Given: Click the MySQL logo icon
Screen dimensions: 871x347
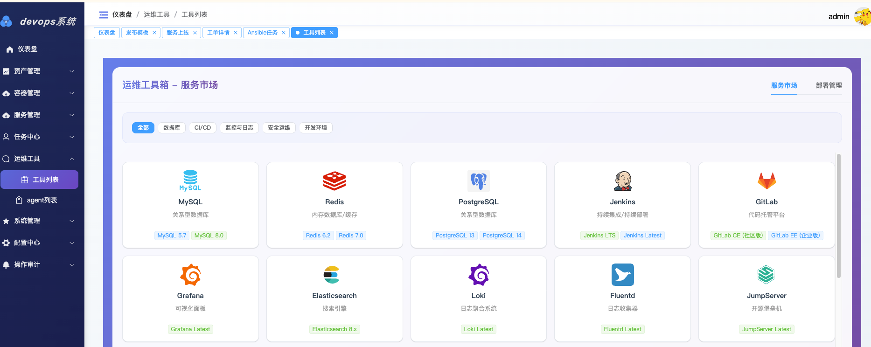Looking at the screenshot, I should 190,181.
